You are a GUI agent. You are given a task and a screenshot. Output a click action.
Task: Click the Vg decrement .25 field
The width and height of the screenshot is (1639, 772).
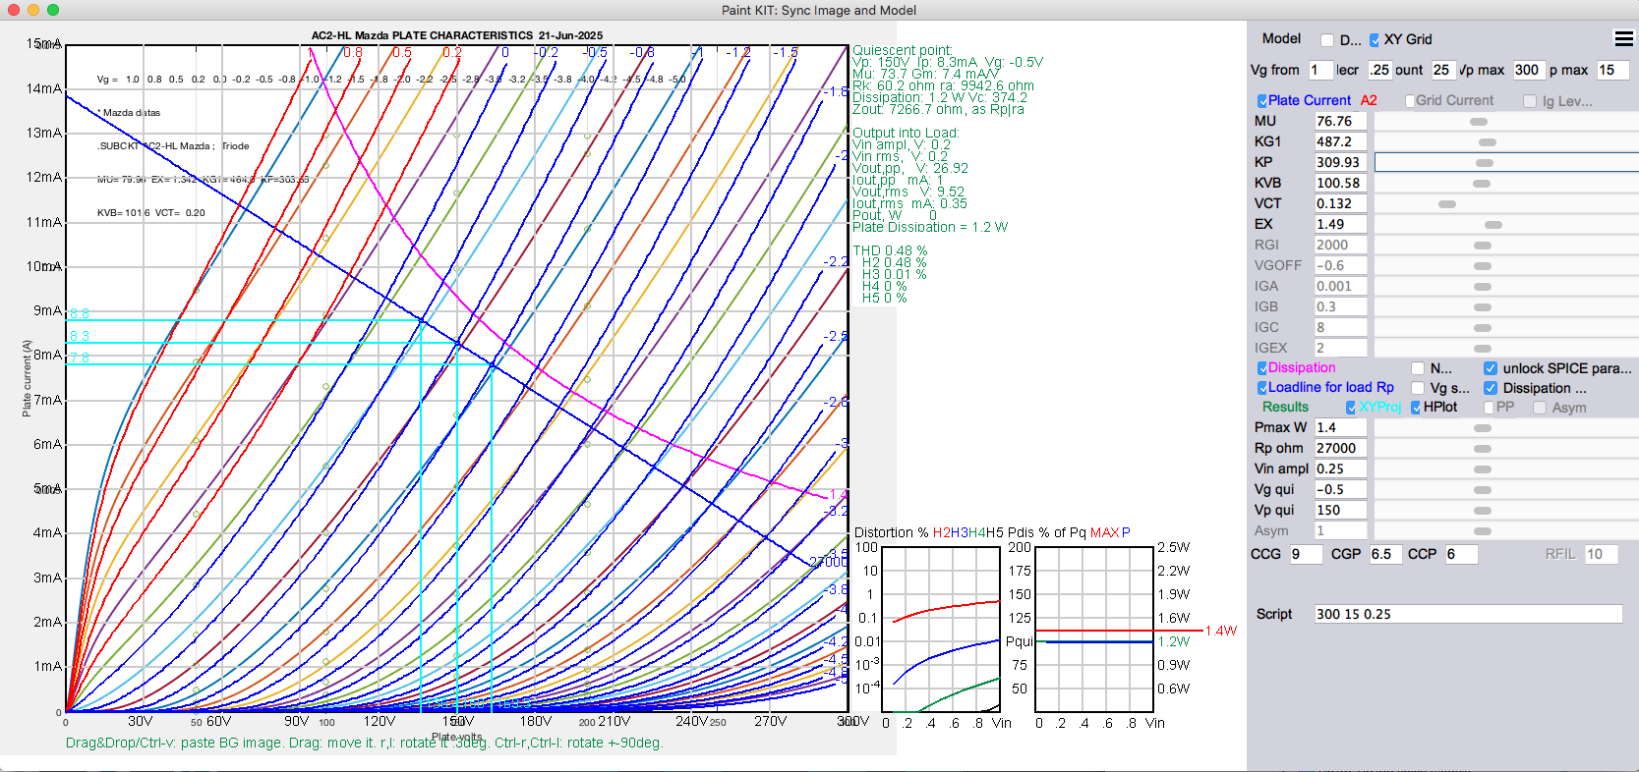[1378, 71]
